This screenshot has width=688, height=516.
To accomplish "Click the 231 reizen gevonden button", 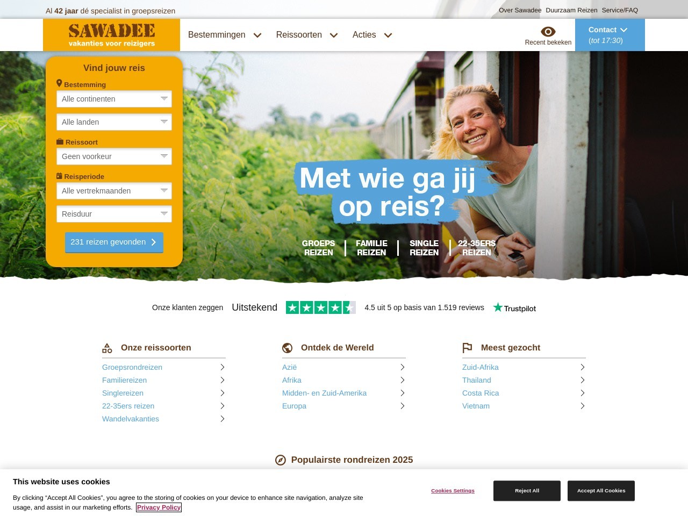I will (x=114, y=242).
